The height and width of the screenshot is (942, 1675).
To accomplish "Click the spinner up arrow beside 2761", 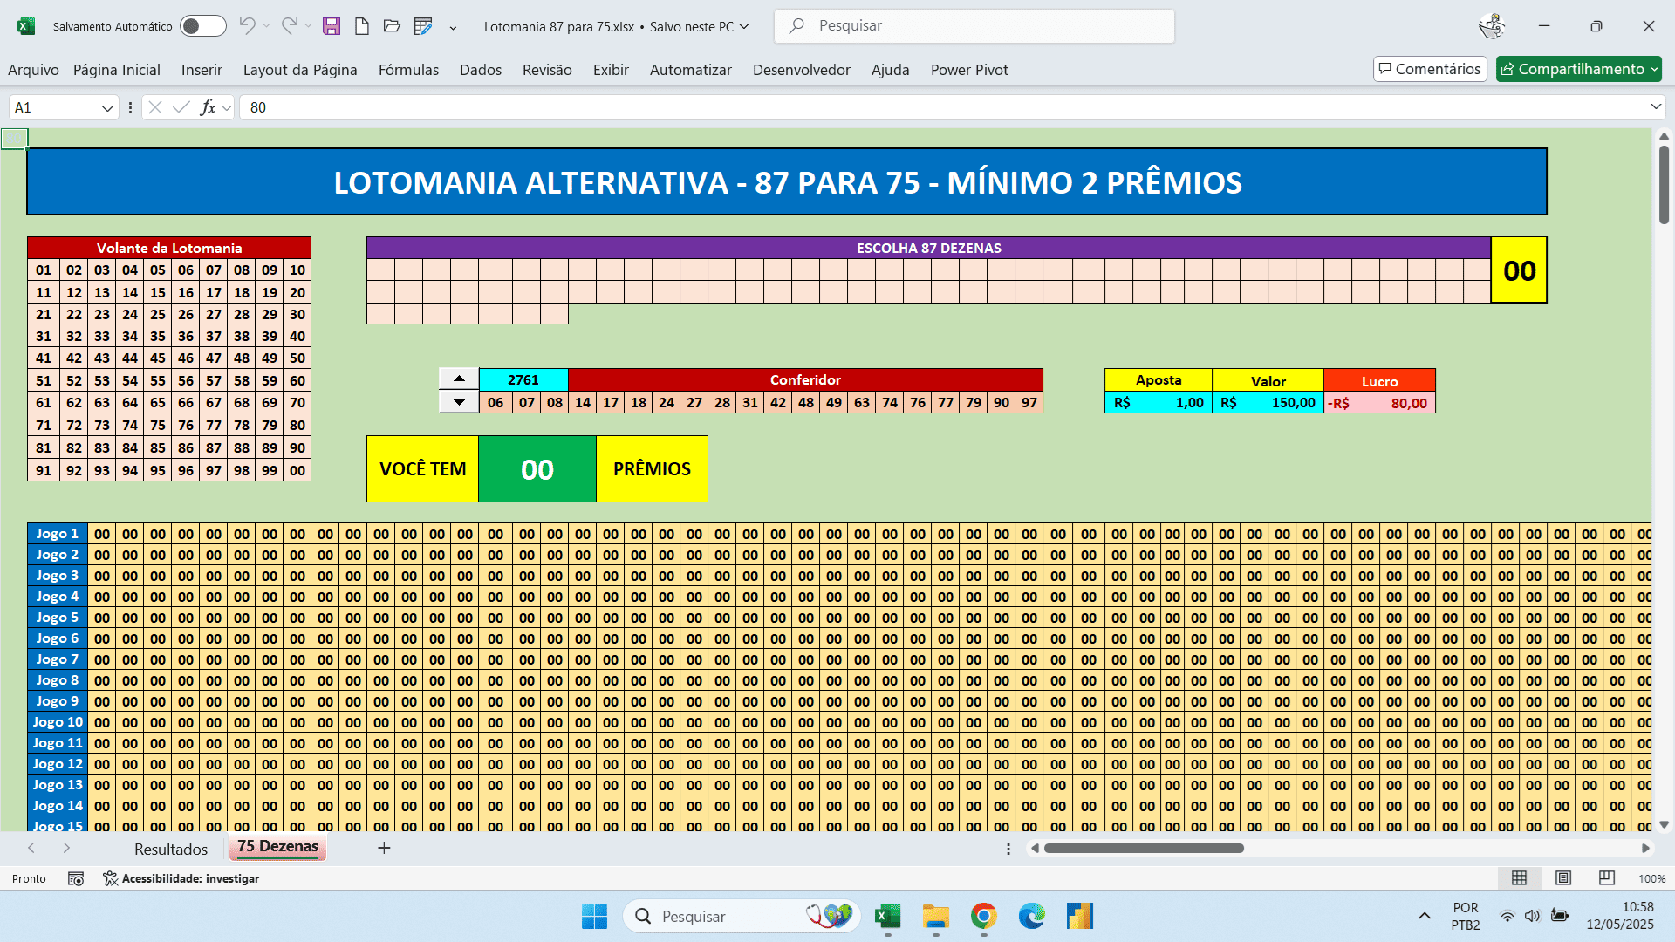I will (x=459, y=379).
